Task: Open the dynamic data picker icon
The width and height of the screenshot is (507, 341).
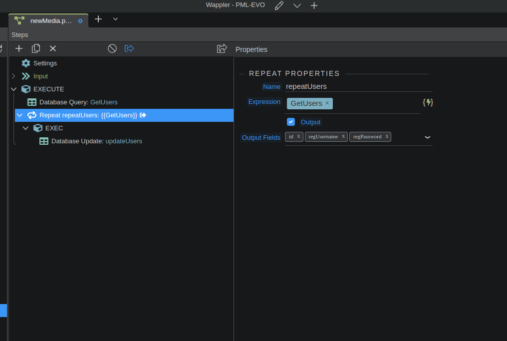Action: tap(428, 102)
